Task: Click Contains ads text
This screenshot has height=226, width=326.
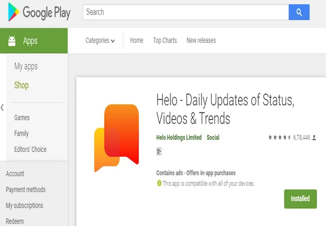Action: click(170, 173)
